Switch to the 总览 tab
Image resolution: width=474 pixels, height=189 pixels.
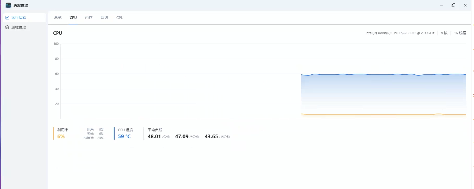pos(58,18)
